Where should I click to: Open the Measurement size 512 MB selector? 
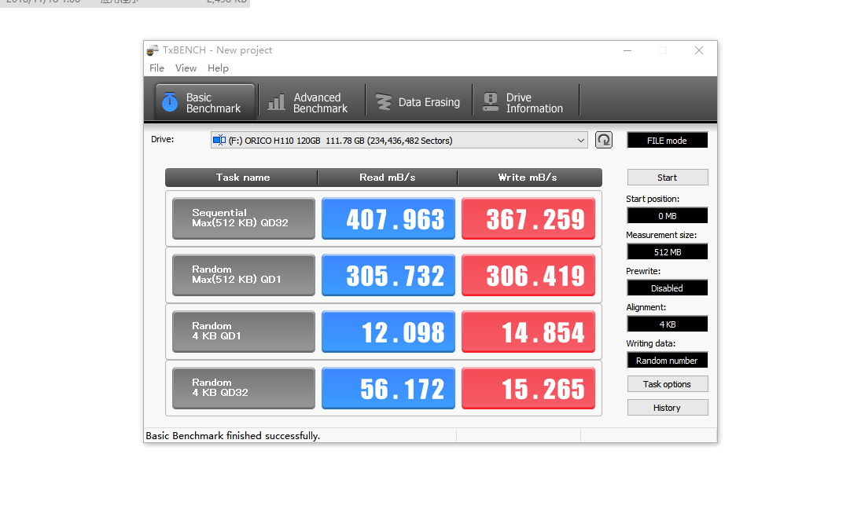(667, 252)
